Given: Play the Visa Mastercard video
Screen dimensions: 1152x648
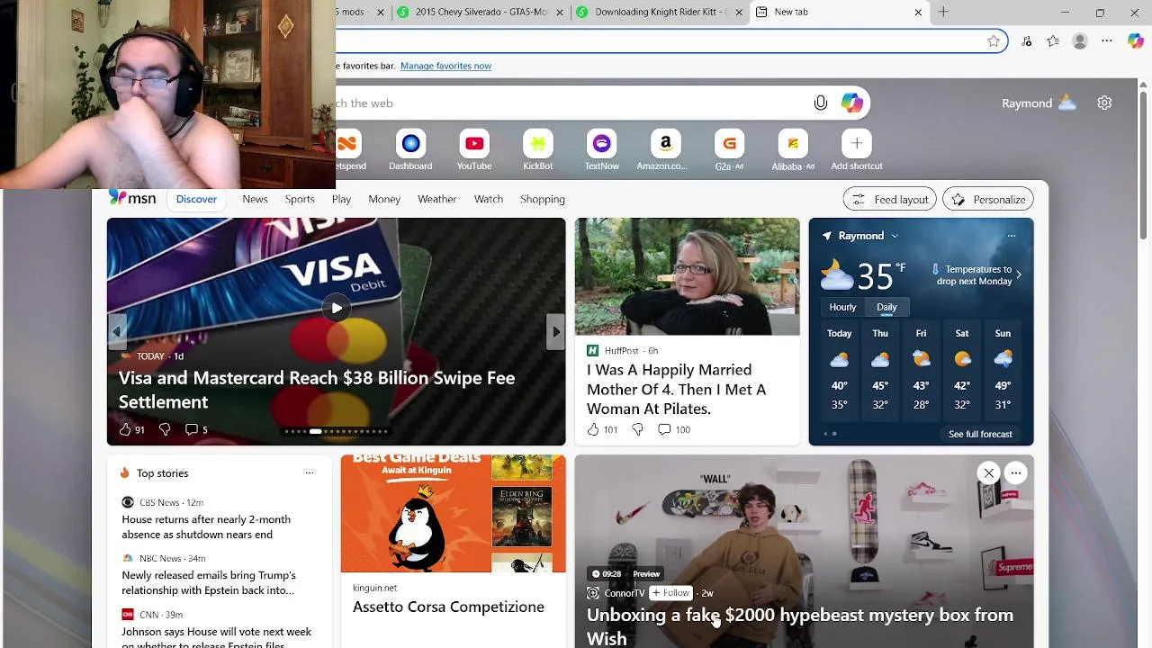Looking at the screenshot, I should tap(337, 308).
